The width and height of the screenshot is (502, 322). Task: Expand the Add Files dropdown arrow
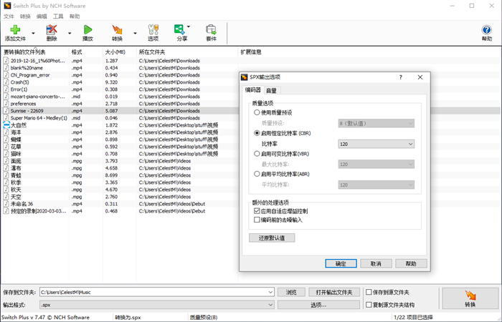tap(33, 33)
